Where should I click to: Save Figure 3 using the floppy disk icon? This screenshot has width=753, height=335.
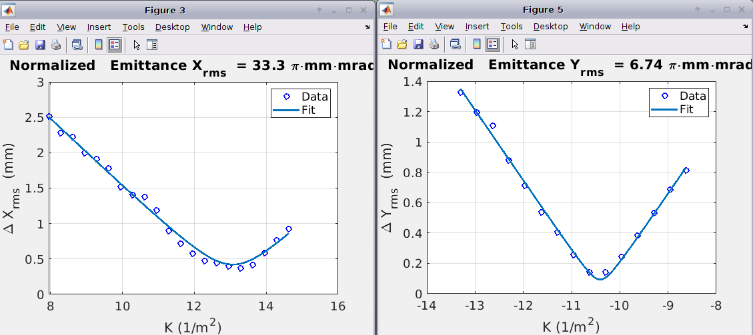(39, 45)
